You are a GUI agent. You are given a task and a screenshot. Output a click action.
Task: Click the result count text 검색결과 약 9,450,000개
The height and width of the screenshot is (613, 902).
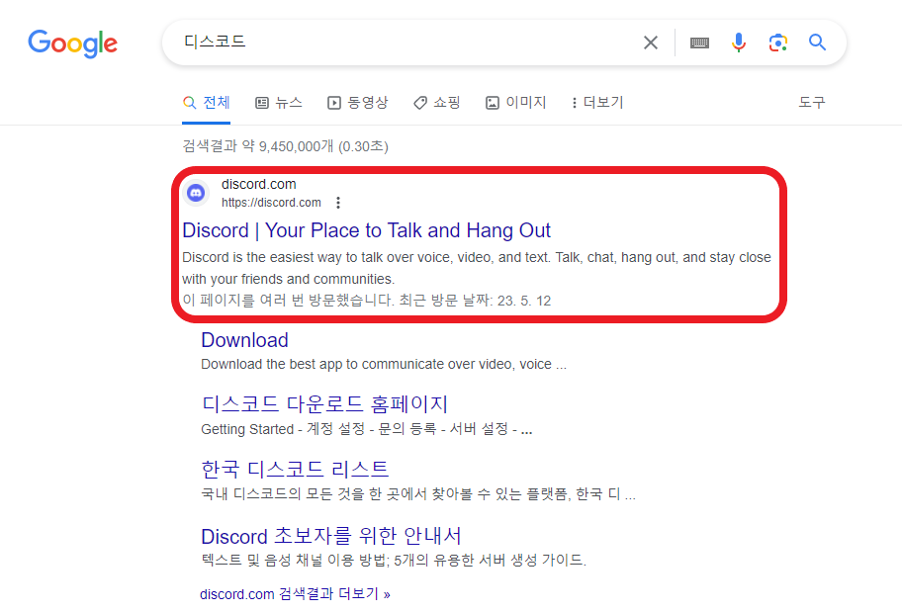(x=285, y=146)
